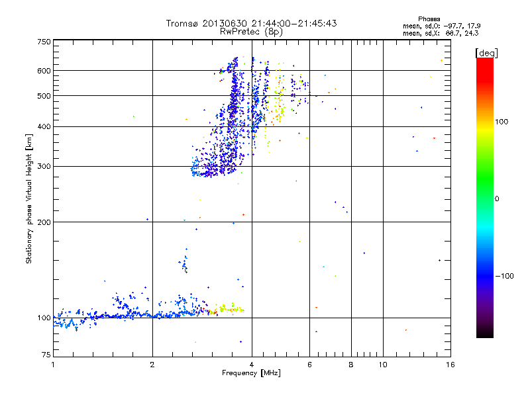Click the y-axis '750' tick label
Image resolution: width=530 pixels, height=397 pixels.
tap(44, 42)
